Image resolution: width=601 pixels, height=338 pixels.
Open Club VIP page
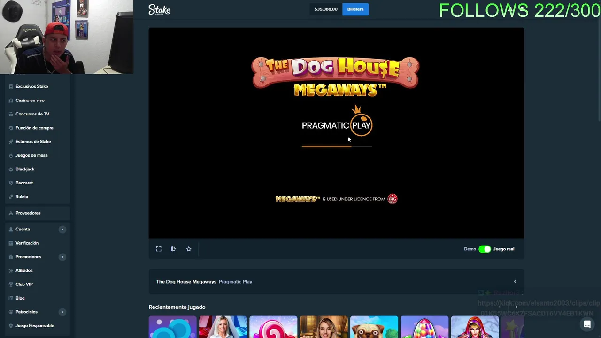point(24,284)
